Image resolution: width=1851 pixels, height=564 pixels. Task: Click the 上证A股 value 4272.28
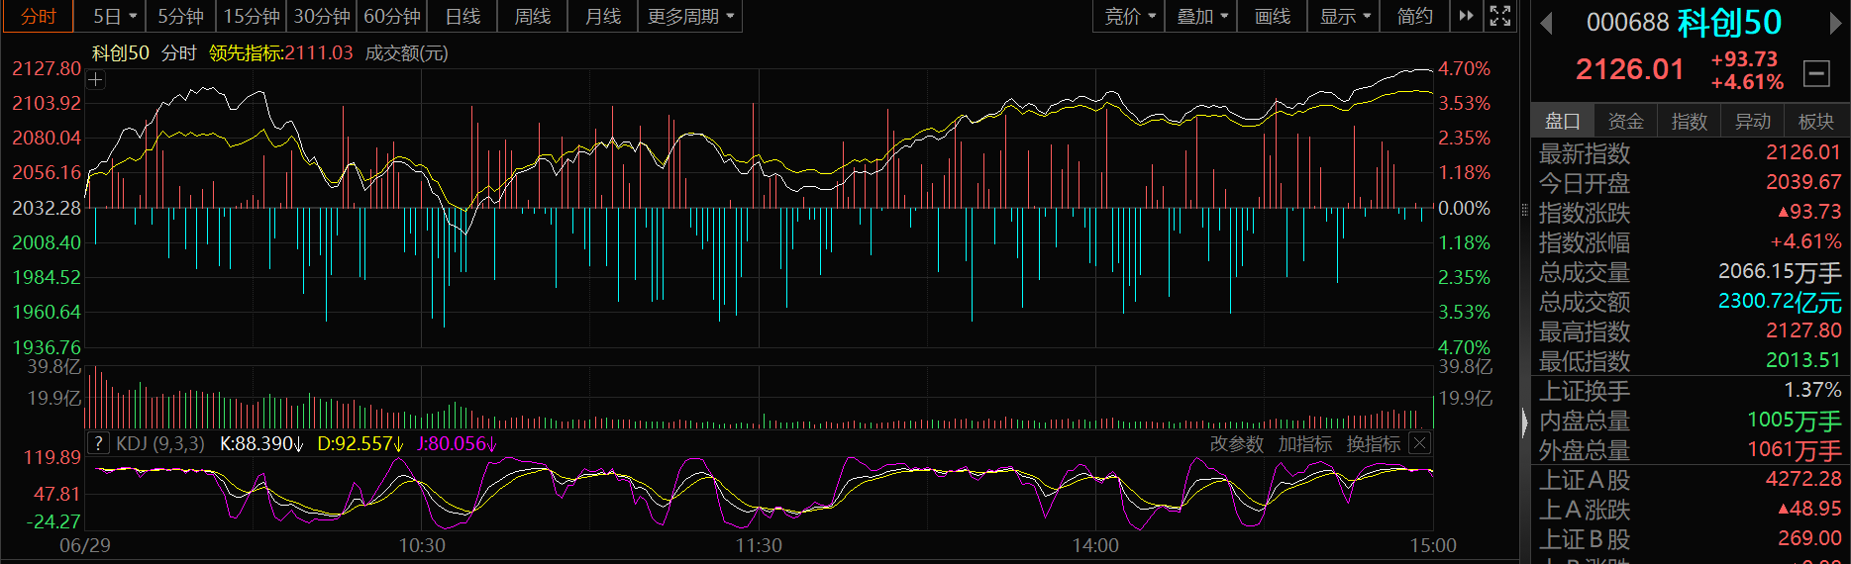pos(1803,479)
